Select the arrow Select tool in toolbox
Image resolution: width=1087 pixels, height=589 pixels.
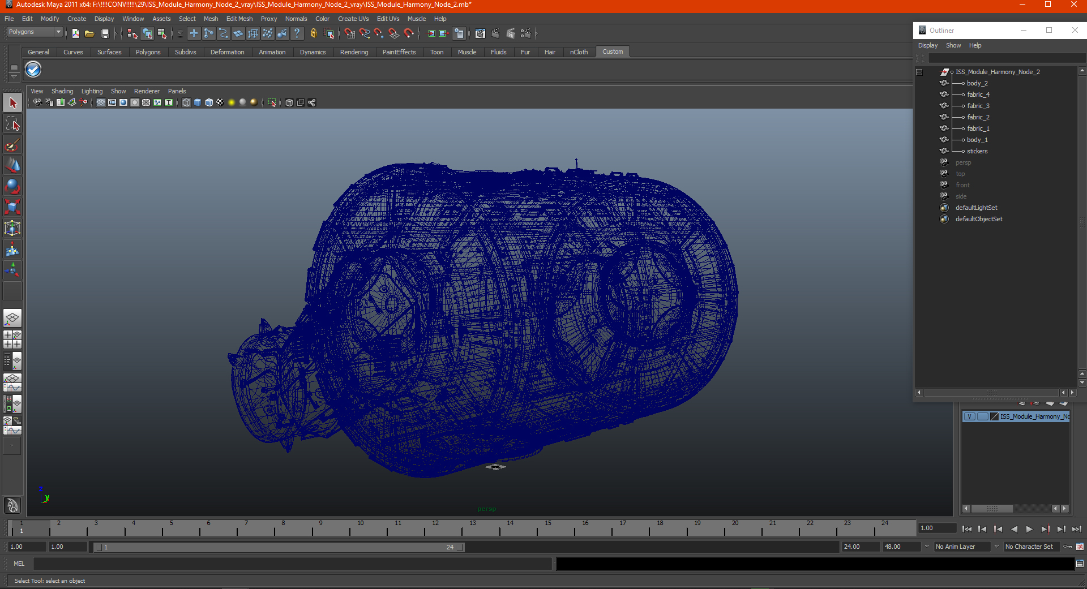pyautogui.click(x=12, y=103)
